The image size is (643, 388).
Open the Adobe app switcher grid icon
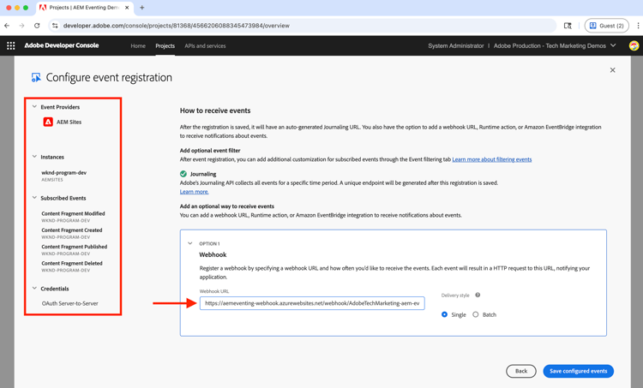(11, 46)
